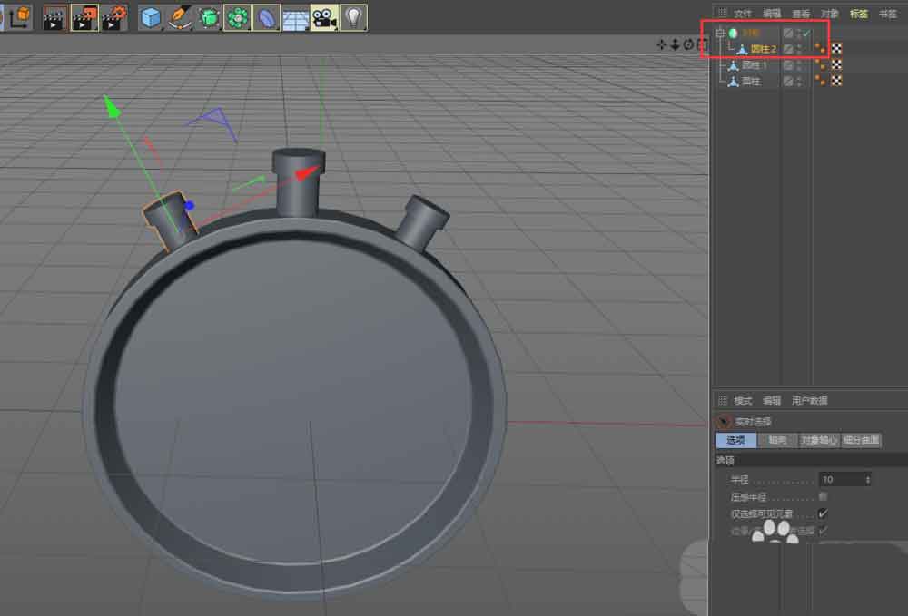Viewport: 908px width, 616px height.
Task: Toggle the green enable checkmark on 对称 object
Action: pos(805,34)
